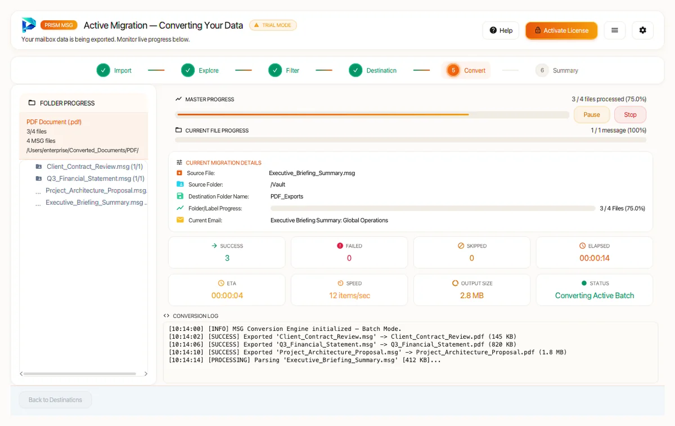Click the Source File icon

[x=179, y=173]
